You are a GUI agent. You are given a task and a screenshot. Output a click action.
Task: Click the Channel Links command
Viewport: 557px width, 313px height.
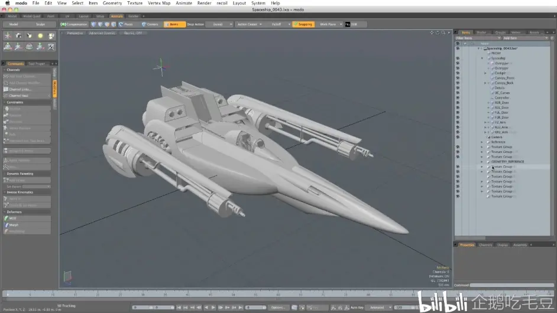(x=27, y=89)
